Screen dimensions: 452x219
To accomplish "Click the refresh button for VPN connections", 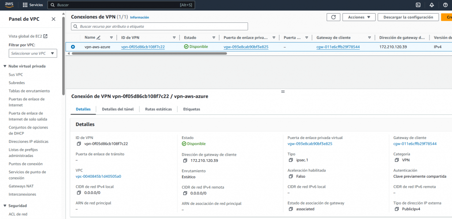I will [333, 17].
